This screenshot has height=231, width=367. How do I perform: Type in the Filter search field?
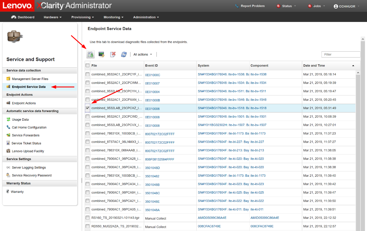(341, 55)
